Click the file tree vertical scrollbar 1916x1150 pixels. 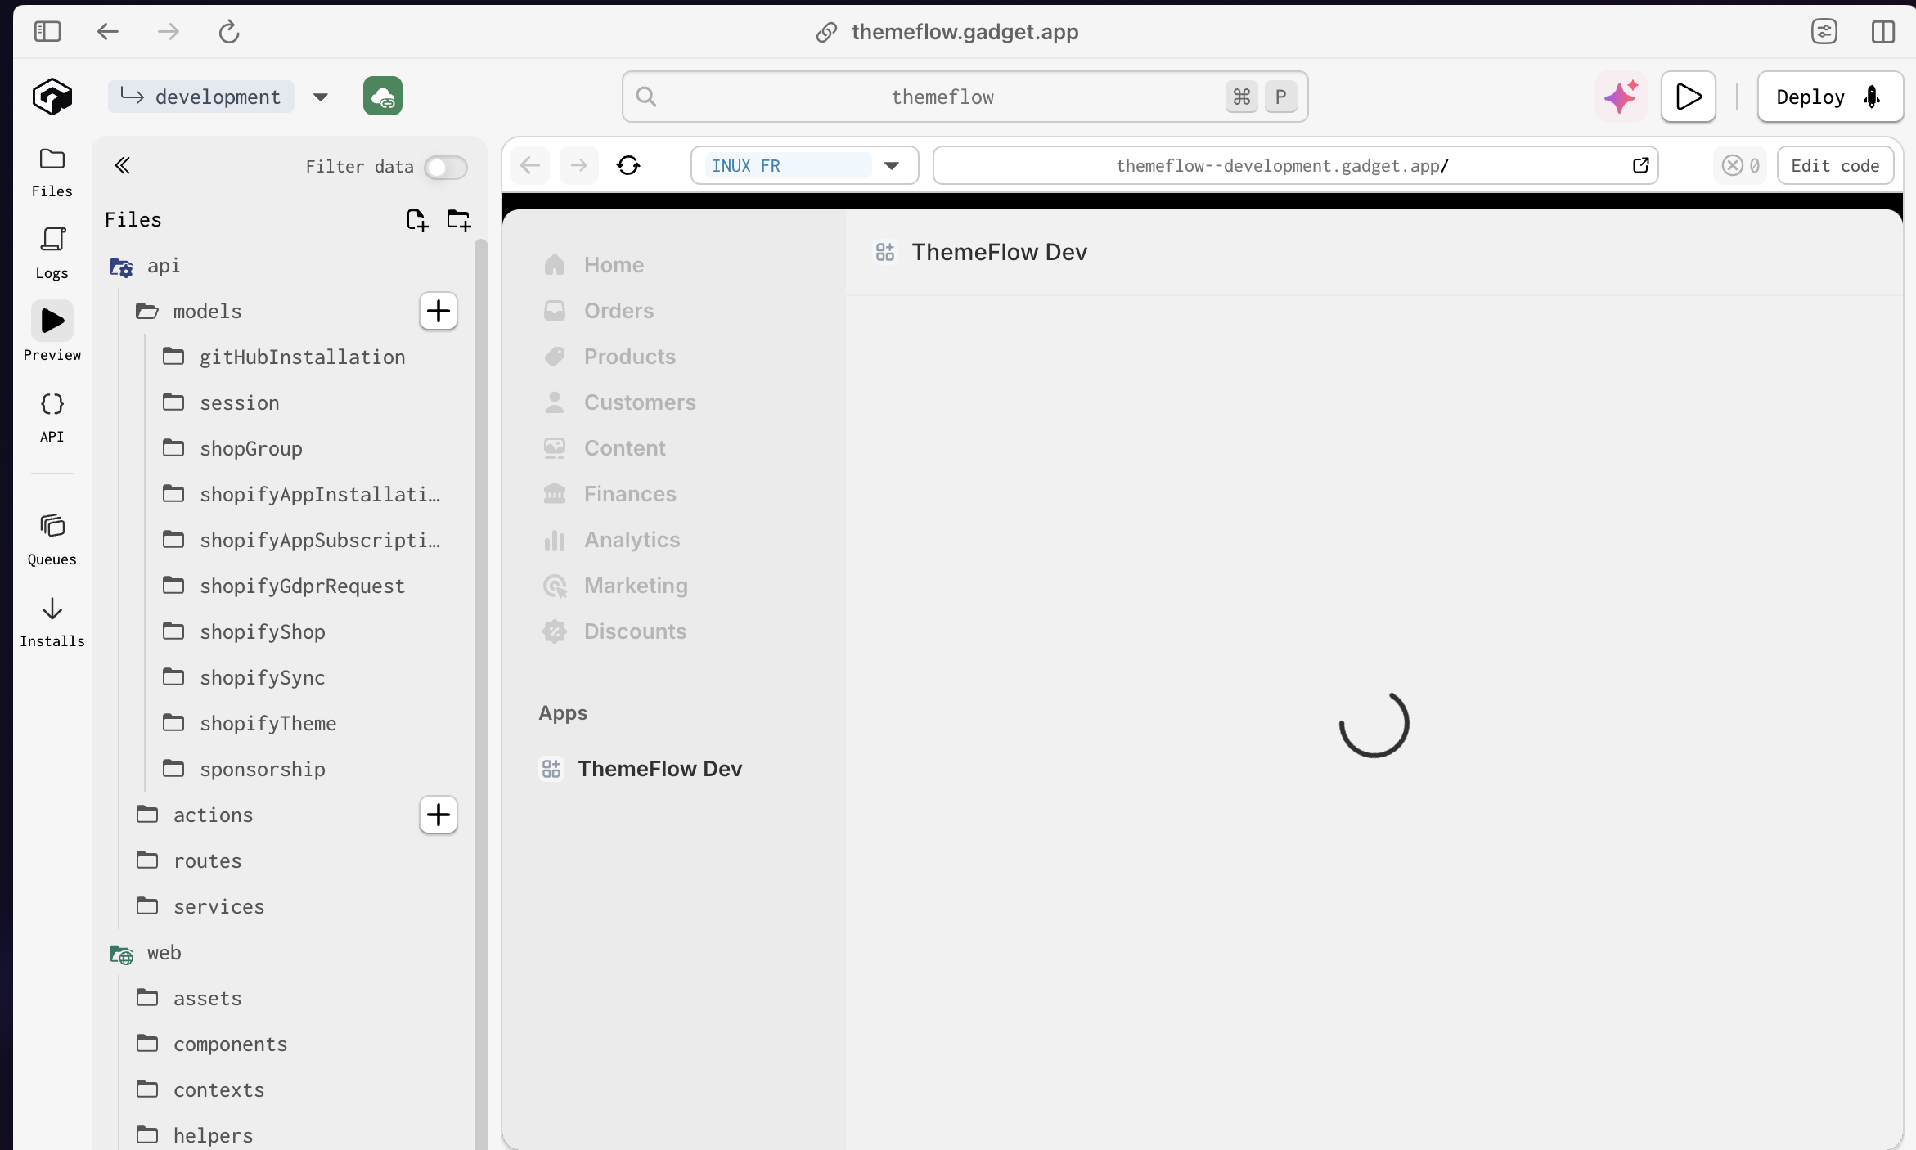[x=480, y=694]
